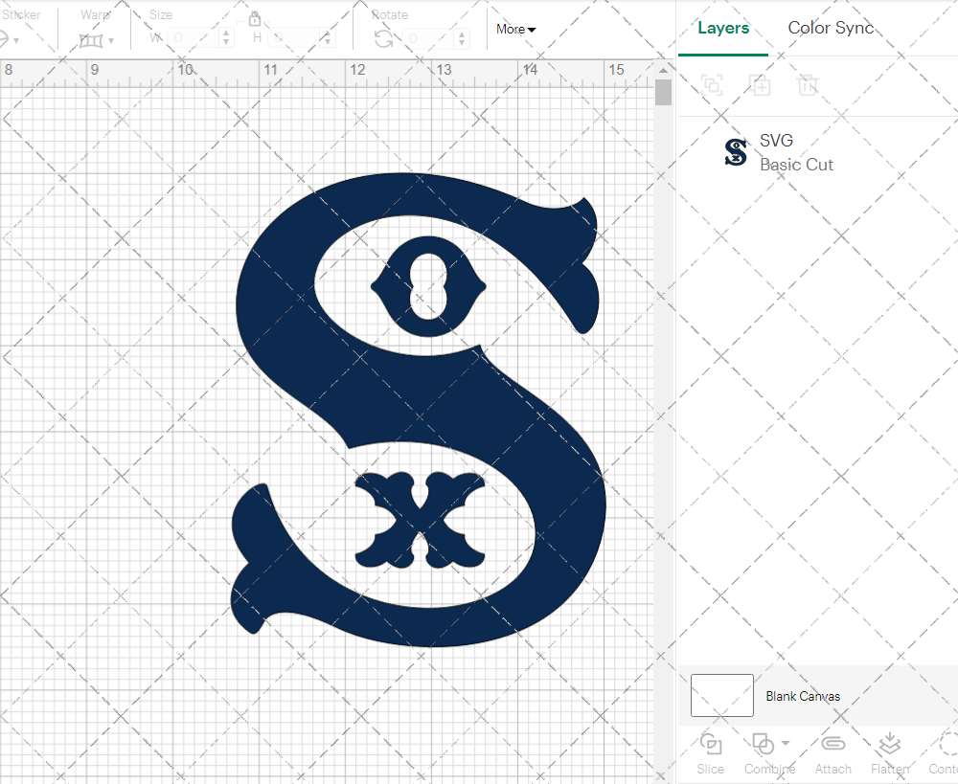Open the More dropdown menu

[515, 30]
